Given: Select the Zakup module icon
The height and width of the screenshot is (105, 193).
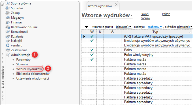Looking at the screenshot, I should (x=8, y=13).
